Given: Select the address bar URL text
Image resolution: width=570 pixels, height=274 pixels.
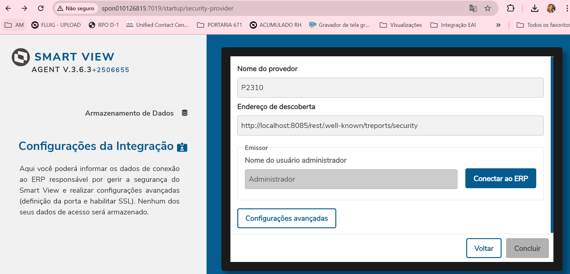Looking at the screenshot, I should pos(168,8).
